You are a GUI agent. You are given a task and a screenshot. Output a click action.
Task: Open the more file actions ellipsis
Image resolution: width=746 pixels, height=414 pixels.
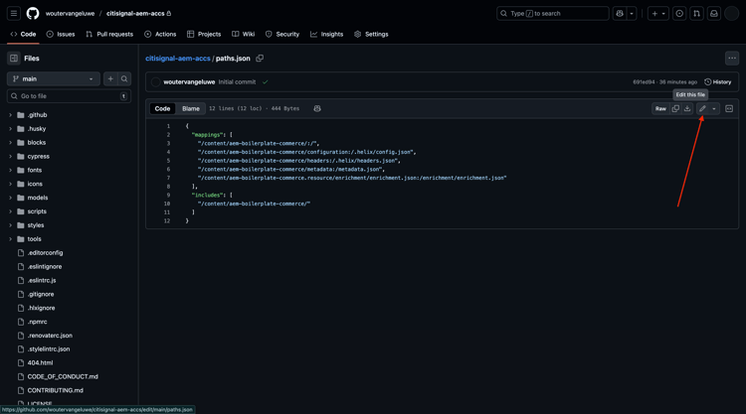[x=732, y=59]
